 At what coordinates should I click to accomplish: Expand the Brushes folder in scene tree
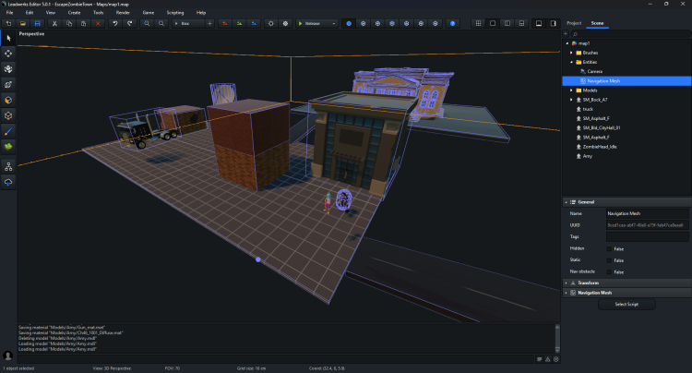pyautogui.click(x=571, y=53)
